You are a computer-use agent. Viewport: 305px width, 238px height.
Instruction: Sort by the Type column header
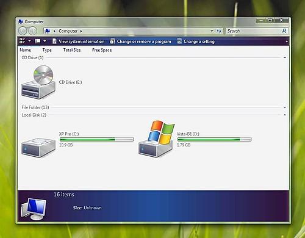[47, 50]
